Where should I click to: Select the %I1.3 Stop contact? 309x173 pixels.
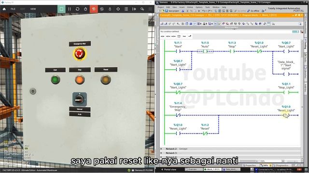pyautogui.click(x=232, y=51)
